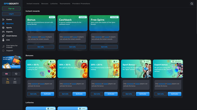Click the logged link in Esport bonus card

pos(169,84)
